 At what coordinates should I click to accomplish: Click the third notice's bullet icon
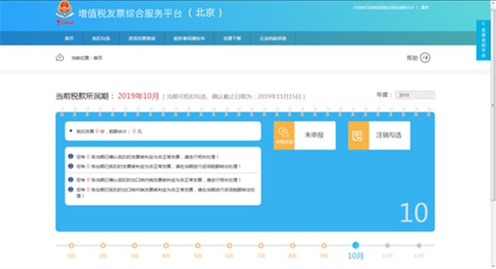click(71, 180)
